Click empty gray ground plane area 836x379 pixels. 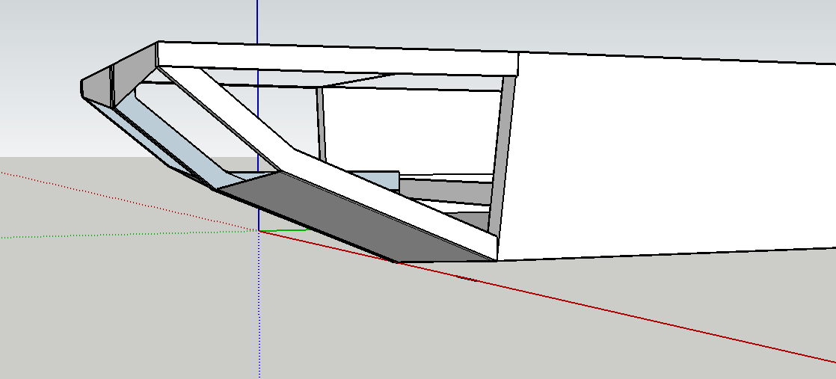[150, 314]
